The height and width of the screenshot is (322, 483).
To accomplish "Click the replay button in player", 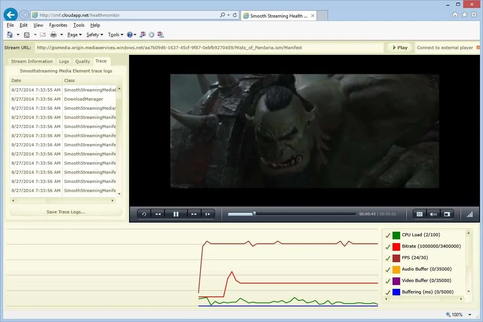I will click(144, 214).
